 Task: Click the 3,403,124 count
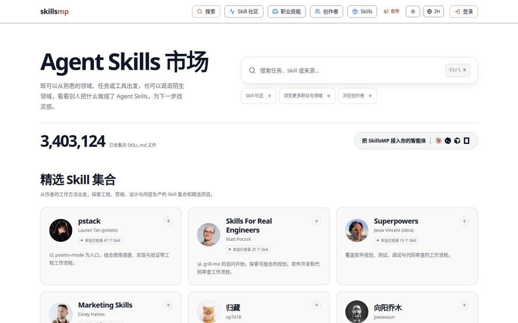(x=73, y=141)
